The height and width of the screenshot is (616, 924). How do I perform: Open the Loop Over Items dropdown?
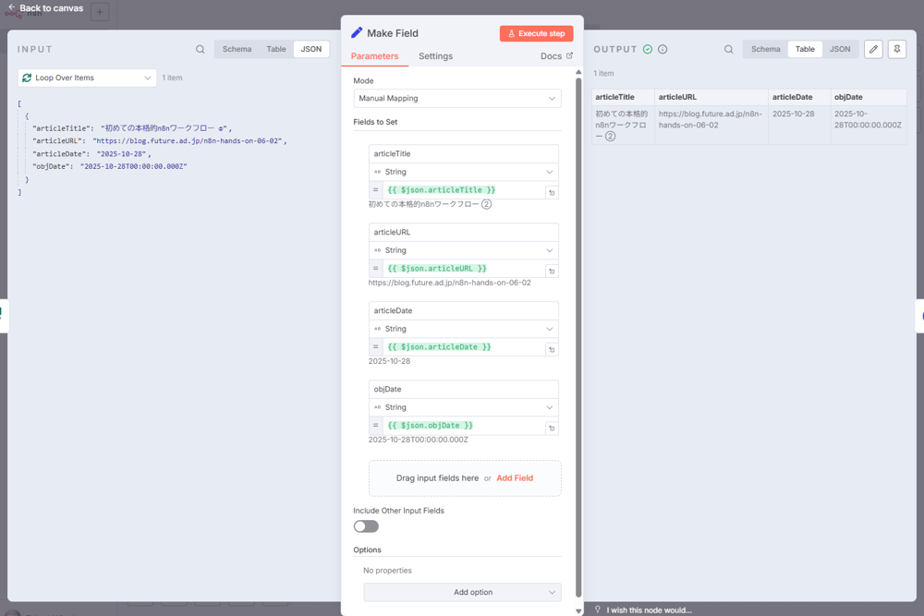(x=87, y=79)
